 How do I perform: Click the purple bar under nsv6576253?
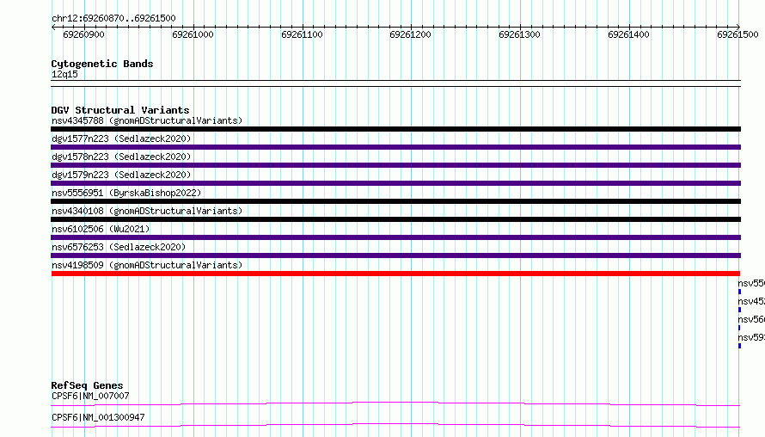395,255
